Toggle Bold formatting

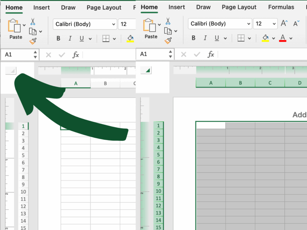(193, 38)
